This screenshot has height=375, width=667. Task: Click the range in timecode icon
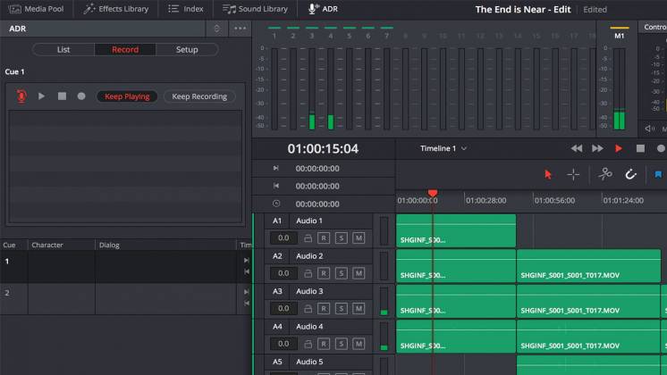(275, 168)
